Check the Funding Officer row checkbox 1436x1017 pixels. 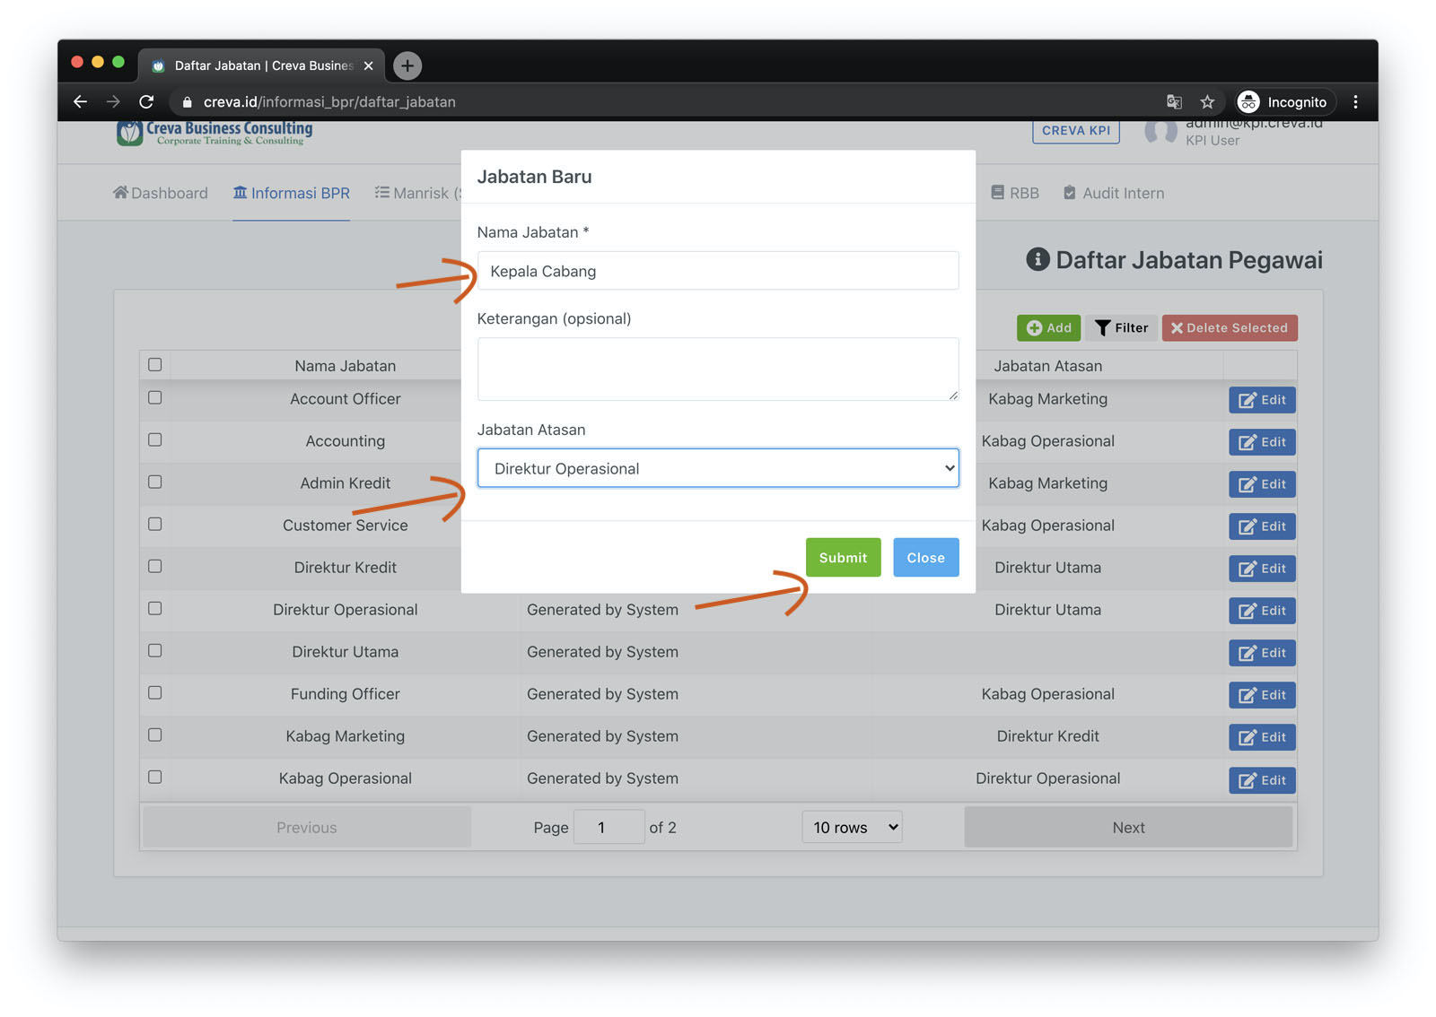tap(155, 692)
